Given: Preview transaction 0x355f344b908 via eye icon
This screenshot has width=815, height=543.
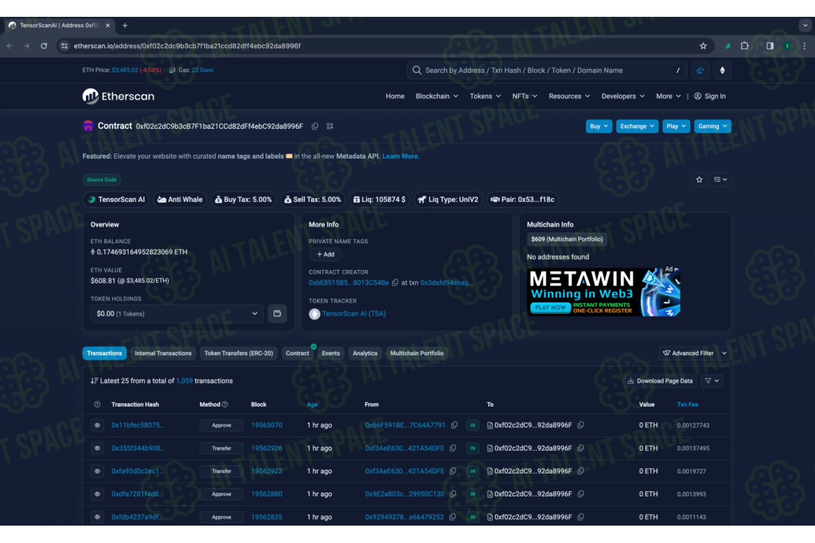Looking at the screenshot, I should (x=97, y=449).
